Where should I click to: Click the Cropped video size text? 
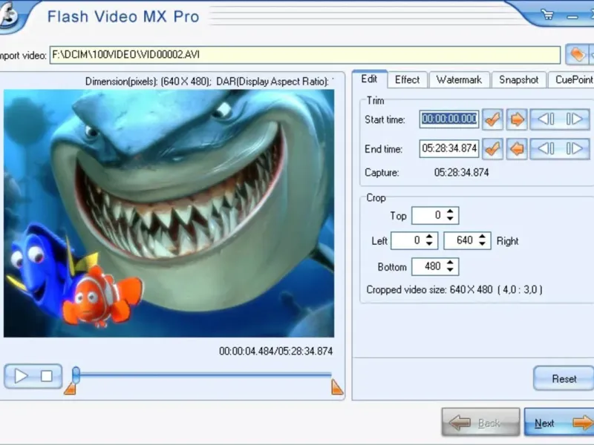(x=454, y=290)
